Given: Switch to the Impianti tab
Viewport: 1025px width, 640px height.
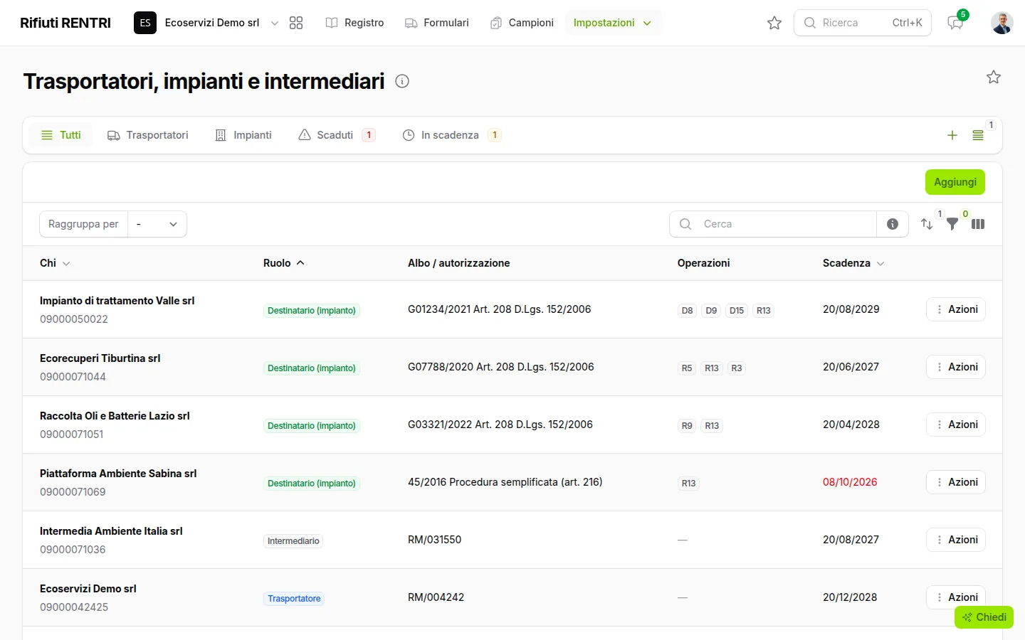Looking at the screenshot, I should [243, 135].
